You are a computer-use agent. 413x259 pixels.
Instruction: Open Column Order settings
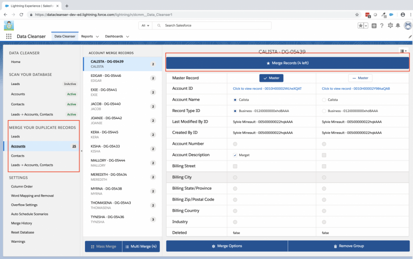coord(22,186)
